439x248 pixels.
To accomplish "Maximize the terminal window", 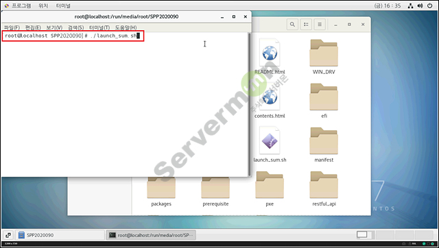I will pyautogui.click(x=234, y=16).
